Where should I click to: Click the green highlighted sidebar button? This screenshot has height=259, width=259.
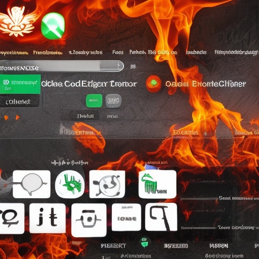tap(20, 84)
